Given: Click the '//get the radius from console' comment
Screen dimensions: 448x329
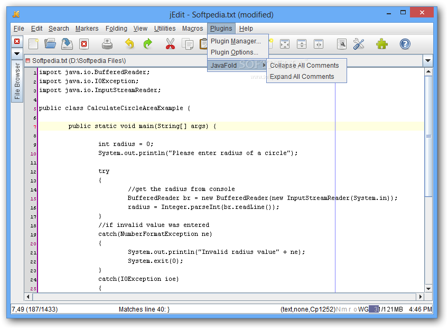Looking at the screenshot, I should [x=181, y=189].
